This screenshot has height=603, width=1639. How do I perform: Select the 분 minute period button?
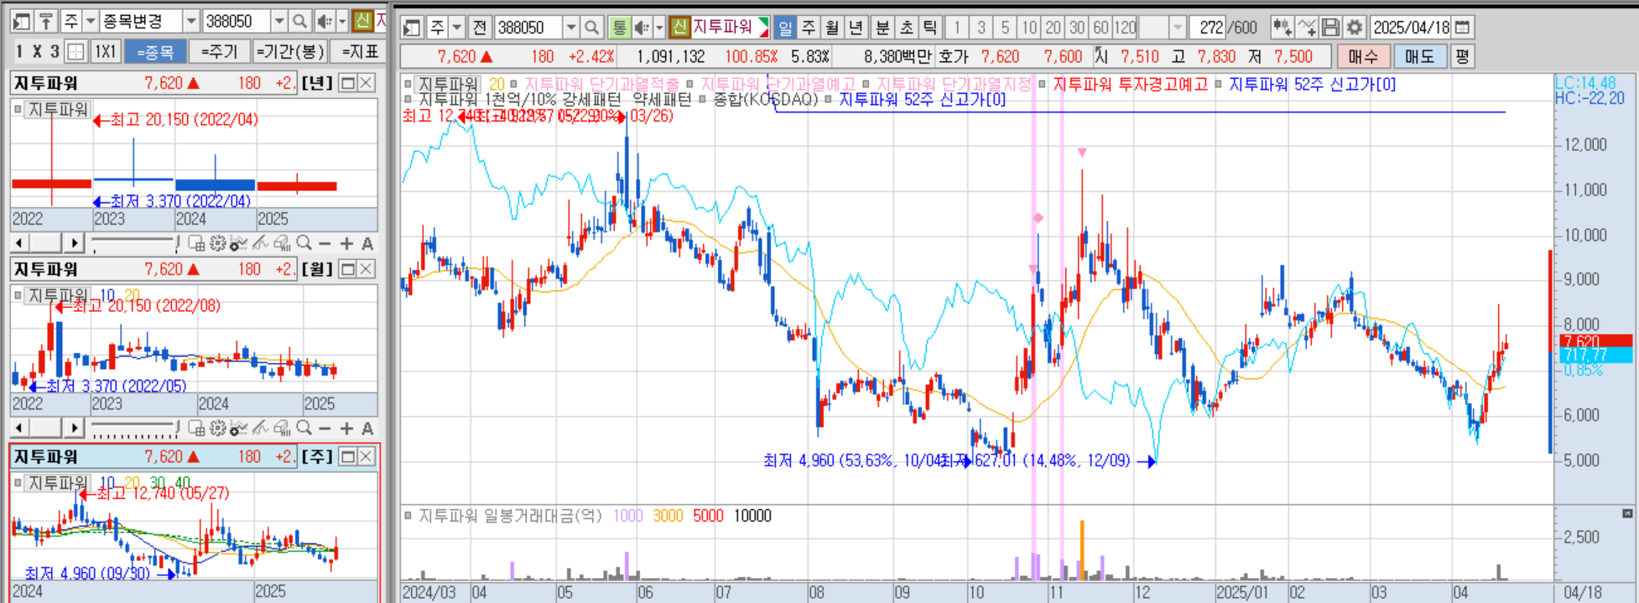click(882, 28)
